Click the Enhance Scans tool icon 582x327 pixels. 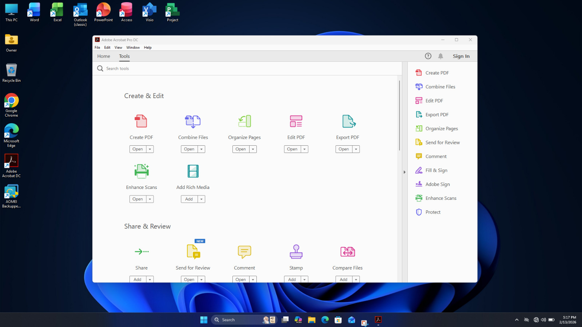pos(141,171)
